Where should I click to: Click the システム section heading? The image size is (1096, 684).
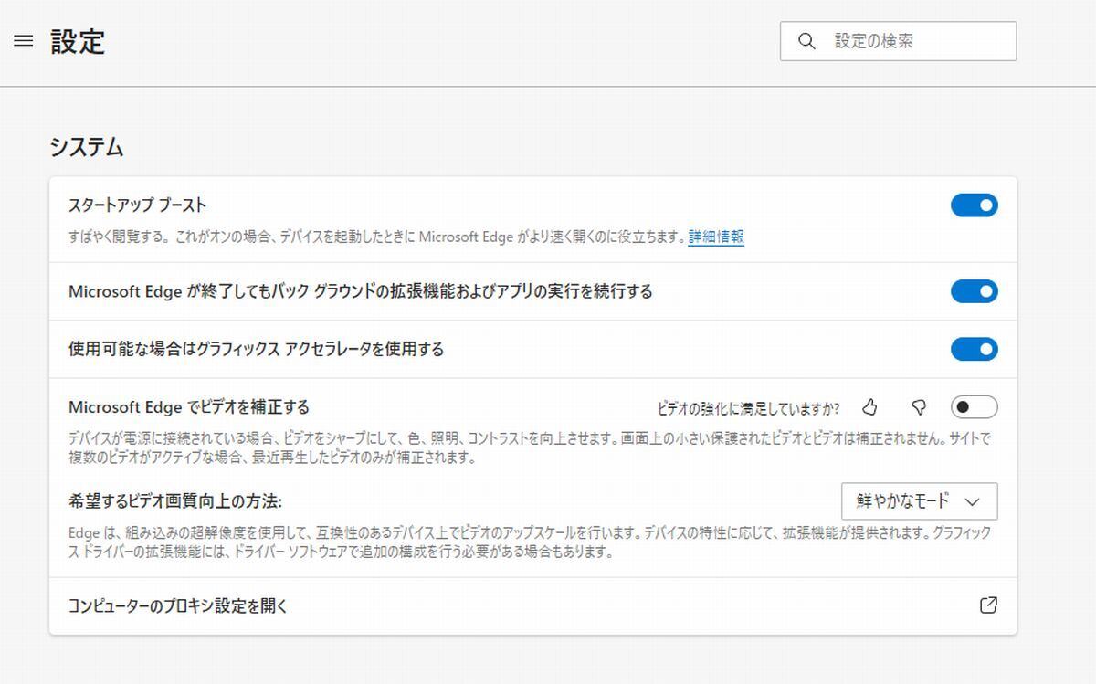point(87,147)
